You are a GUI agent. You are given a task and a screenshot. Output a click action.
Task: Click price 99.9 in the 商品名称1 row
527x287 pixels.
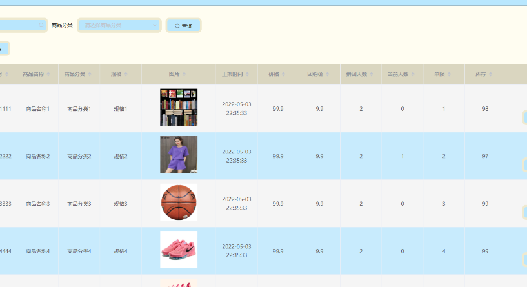tap(278, 109)
